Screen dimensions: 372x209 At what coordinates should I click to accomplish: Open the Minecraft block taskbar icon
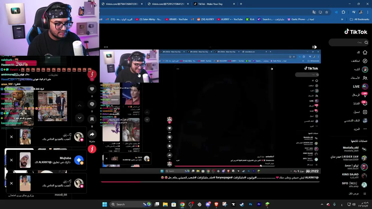[x=267, y=204]
